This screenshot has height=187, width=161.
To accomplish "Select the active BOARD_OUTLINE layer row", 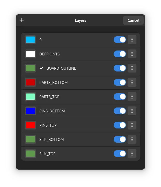I will click(x=80, y=68).
